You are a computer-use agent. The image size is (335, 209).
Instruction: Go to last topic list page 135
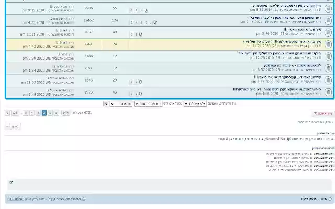pos(15,113)
